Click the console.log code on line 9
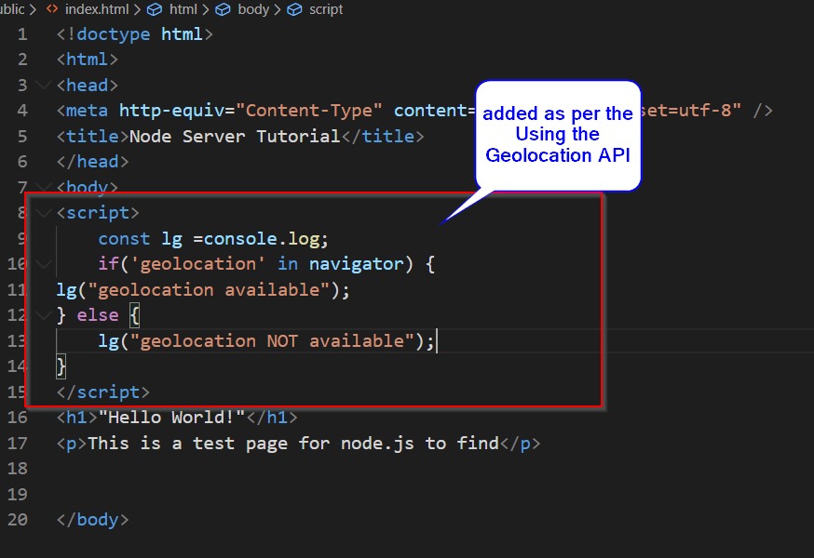Screen dimensions: 814x558 click(x=266, y=238)
